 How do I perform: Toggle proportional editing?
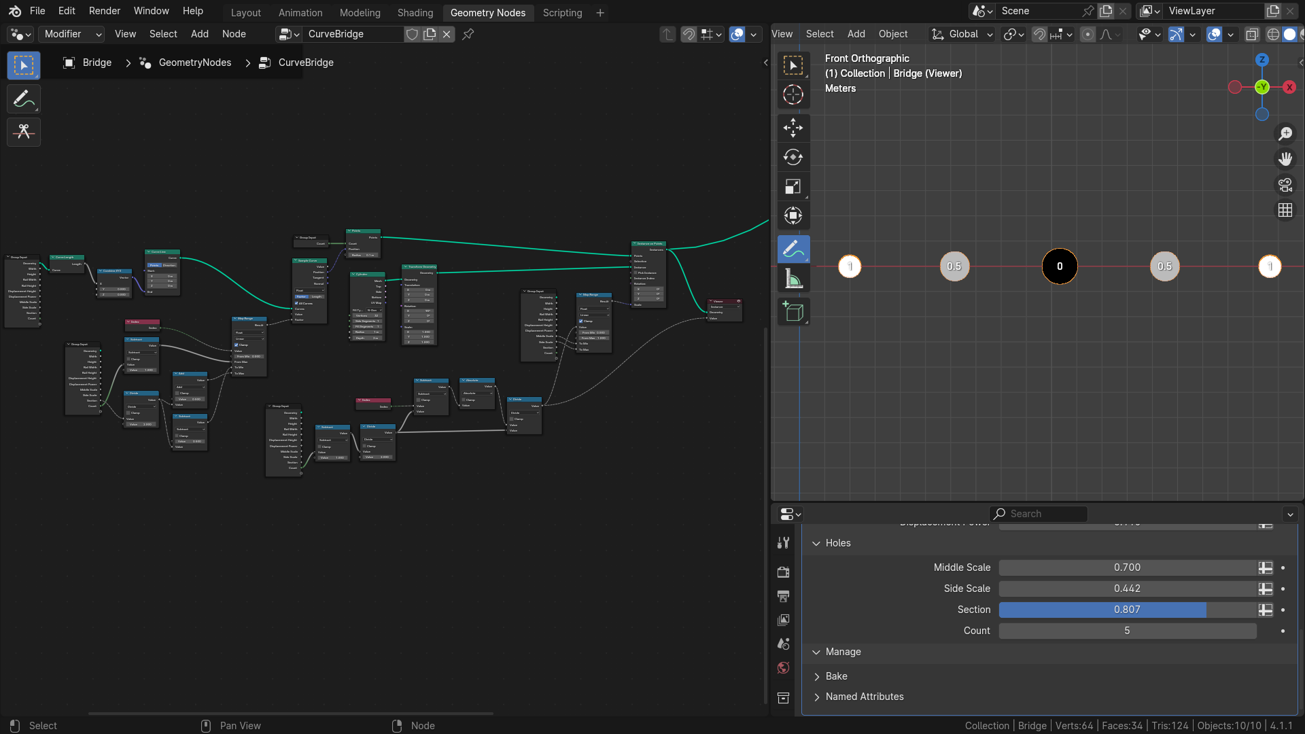click(1087, 34)
